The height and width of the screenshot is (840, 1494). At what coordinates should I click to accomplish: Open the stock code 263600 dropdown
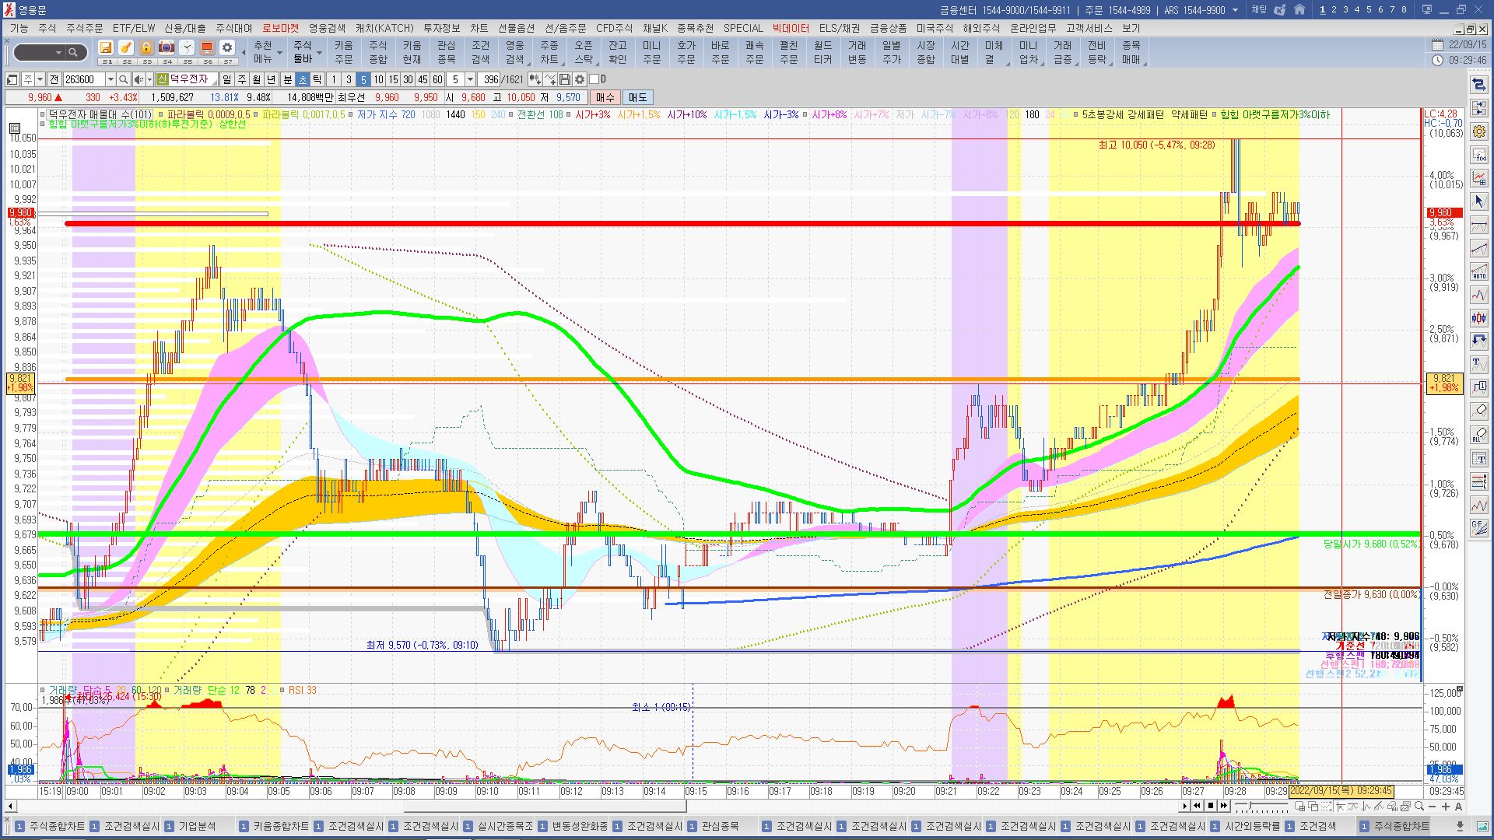pyautogui.click(x=110, y=79)
